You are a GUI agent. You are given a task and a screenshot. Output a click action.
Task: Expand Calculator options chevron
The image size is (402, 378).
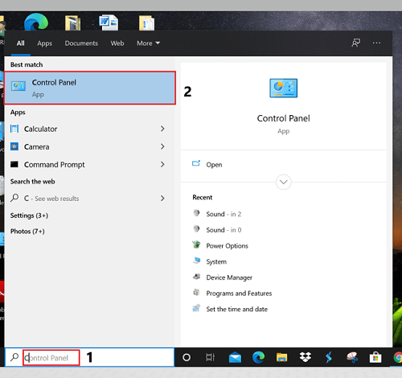click(162, 129)
